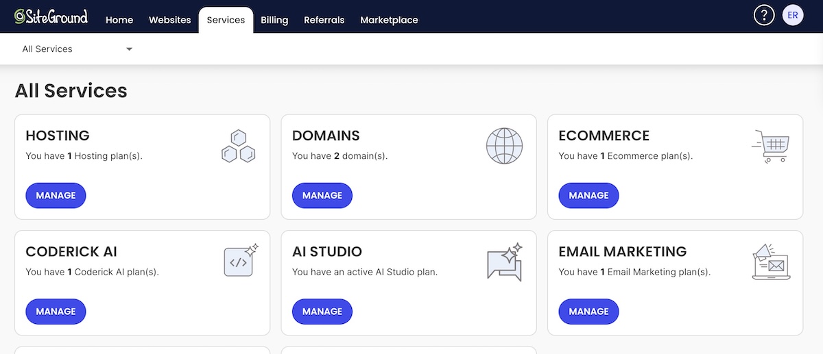Image resolution: width=823 pixels, height=354 pixels.
Task: Click 'You have 1 Hosting plan(s).' text
Action: (84, 155)
